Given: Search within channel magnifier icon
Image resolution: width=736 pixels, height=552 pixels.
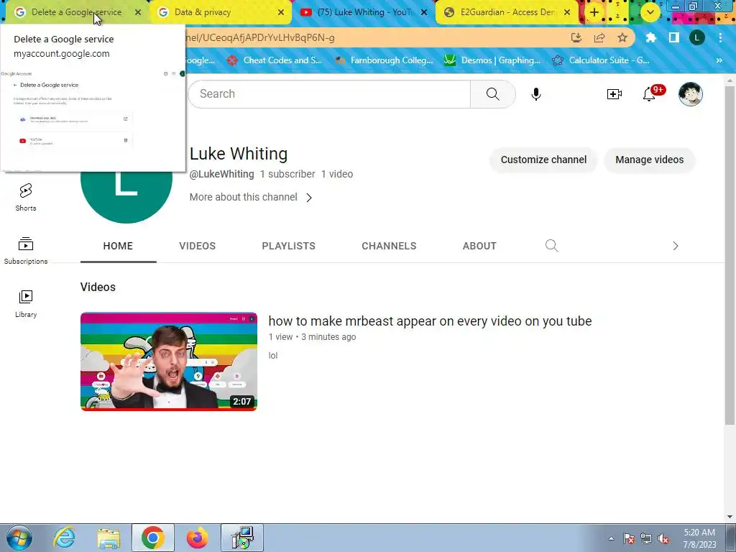Looking at the screenshot, I should tap(551, 246).
